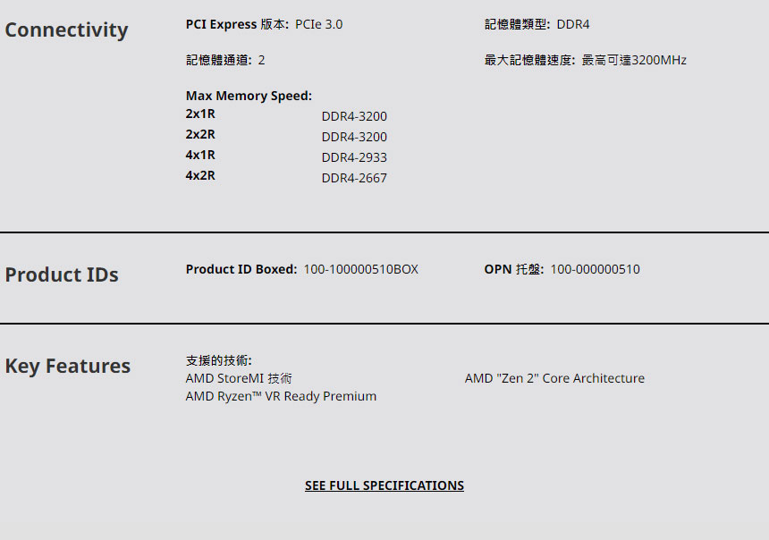Screen dimensions: 769x540
Task: Click the Product IDs section heading
Action: coord(62,274)
